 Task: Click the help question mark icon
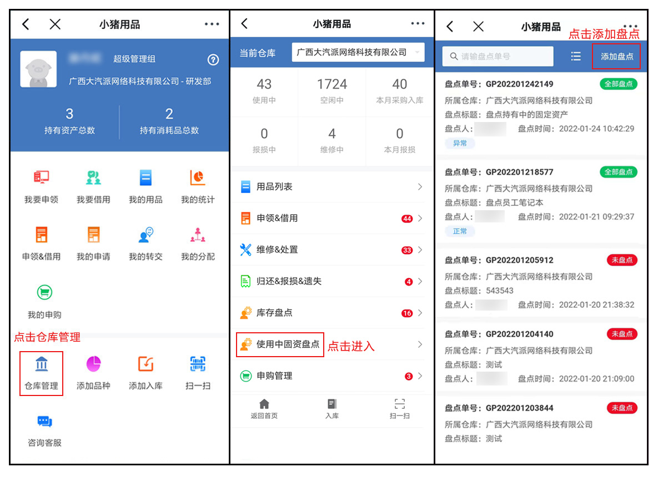pos(213,59)
